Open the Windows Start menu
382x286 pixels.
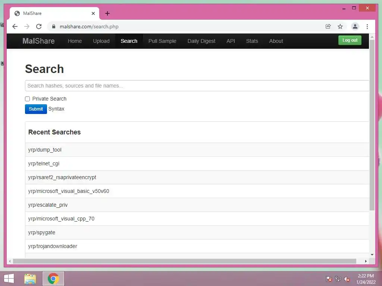point(9,279)
